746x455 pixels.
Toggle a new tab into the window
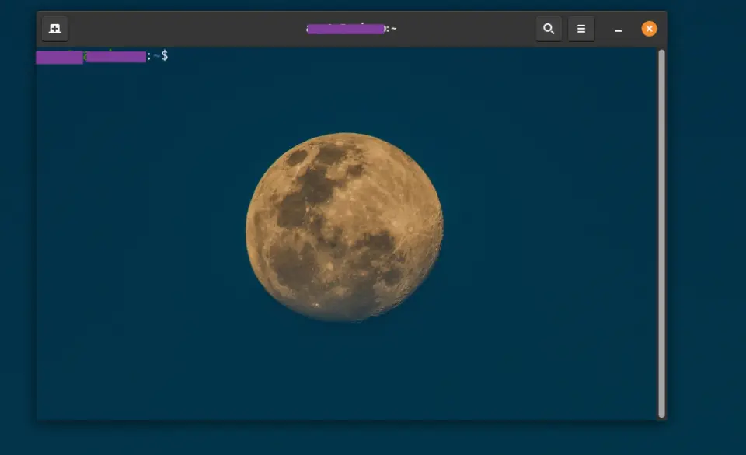click(54, 28)
